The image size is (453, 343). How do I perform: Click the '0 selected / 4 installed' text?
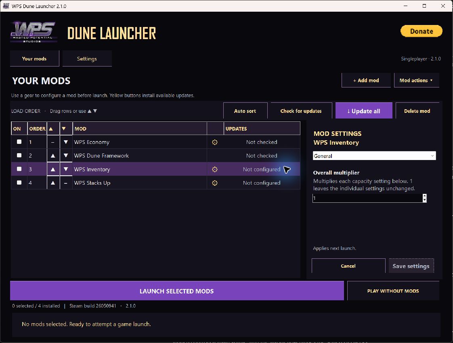(36, 306)
